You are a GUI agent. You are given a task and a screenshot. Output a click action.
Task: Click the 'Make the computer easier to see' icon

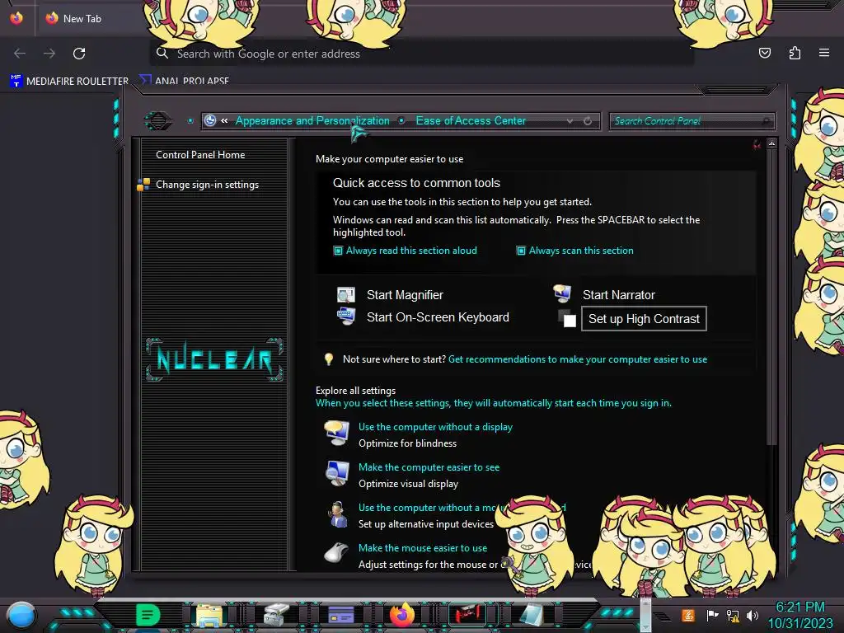pyautogui.click(x=337, y=474)
